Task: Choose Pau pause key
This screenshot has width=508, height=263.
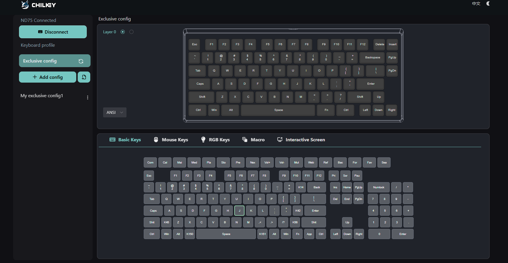Action: coord(357,176)
